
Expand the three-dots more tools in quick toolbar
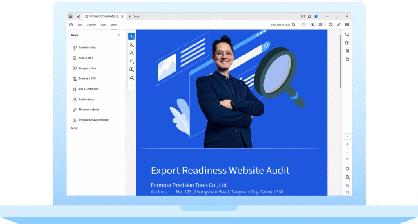(x=131, y=86)
